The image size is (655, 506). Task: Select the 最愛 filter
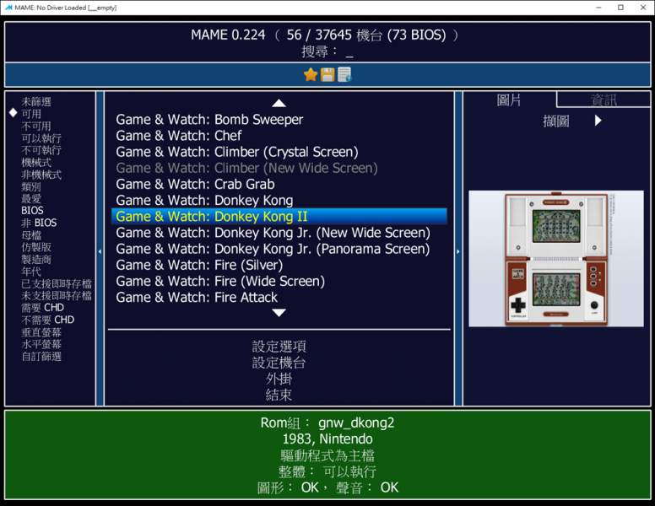click(x=31, y=198)
